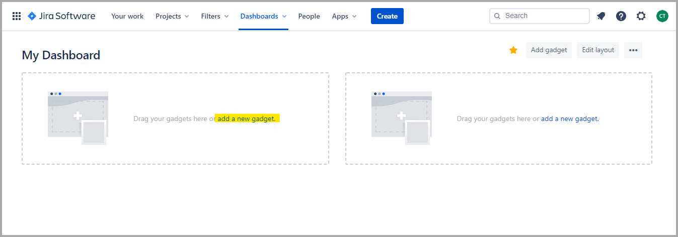Screen dimensions: 678x237
Task: Click inside the Search field
Action: point(544,16)
